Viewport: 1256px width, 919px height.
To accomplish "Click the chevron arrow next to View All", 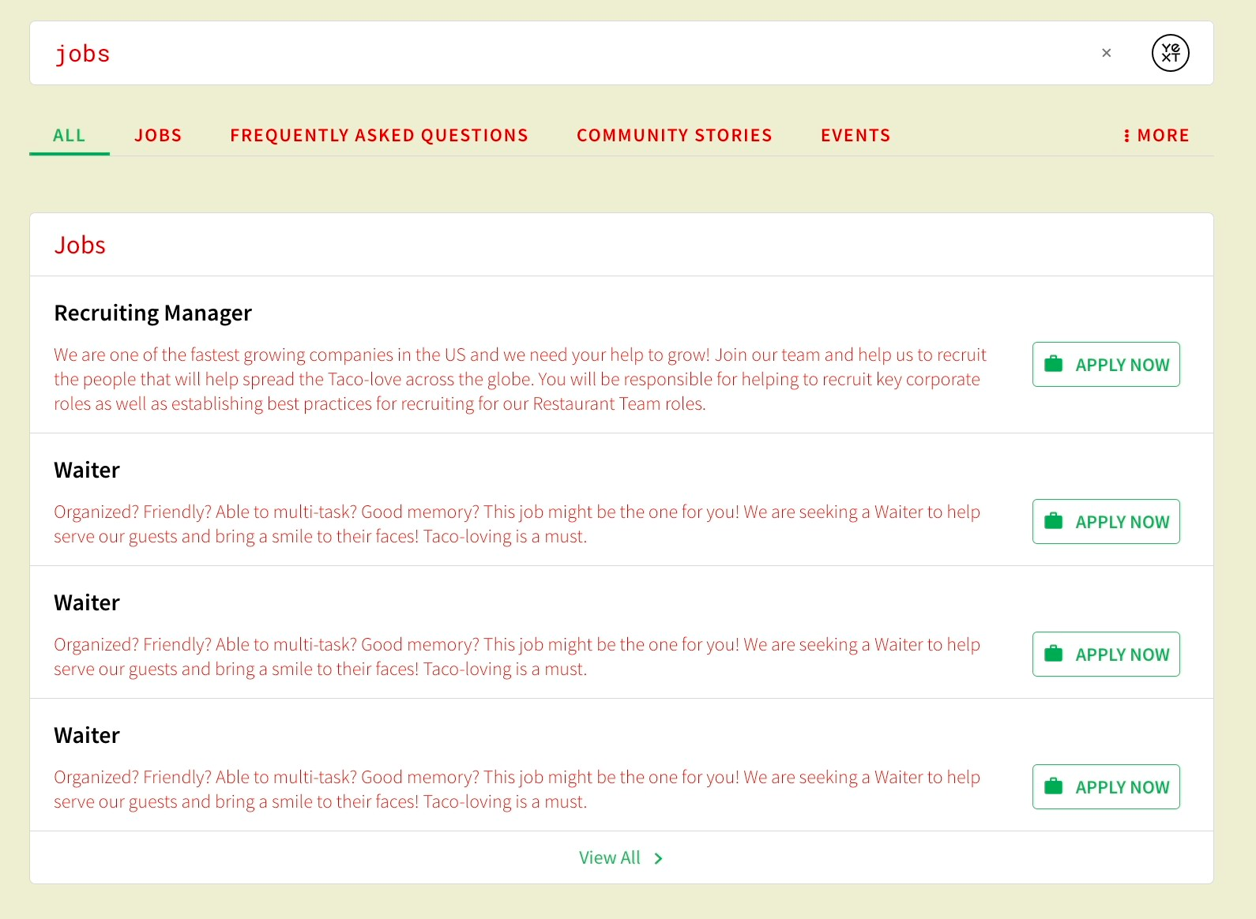I will [x=658, y=858].
